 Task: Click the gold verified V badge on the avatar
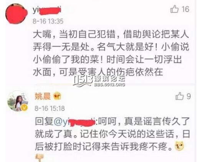tap(24, 107)
